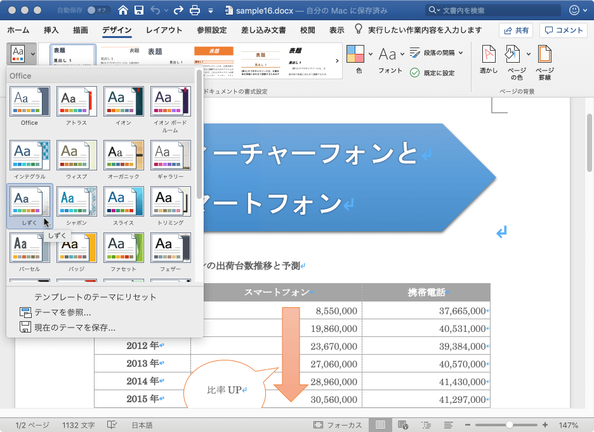Open the フォント dropdown arrow

tap(402, 54)
